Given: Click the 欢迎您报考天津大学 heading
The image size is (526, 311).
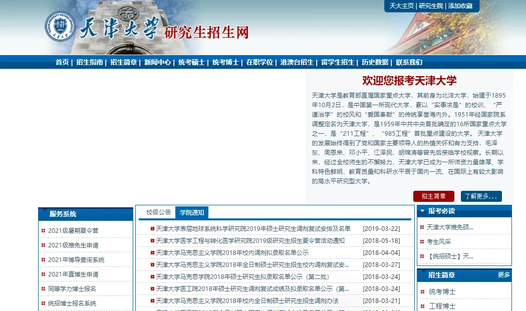Looking at the screenshot, I should pos(409,81).
